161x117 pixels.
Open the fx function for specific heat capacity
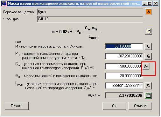pos(146,66)
